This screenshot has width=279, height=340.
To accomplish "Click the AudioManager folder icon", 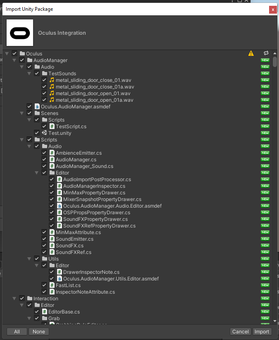I will pos(30,60).
